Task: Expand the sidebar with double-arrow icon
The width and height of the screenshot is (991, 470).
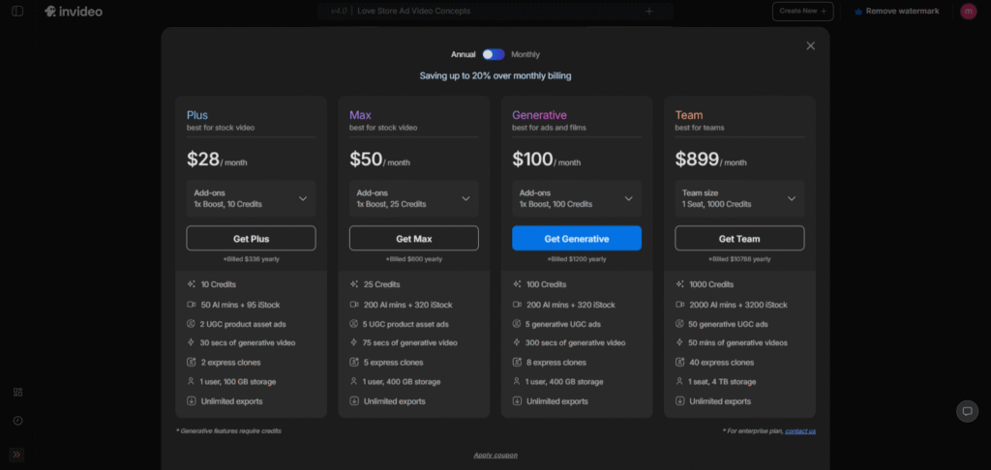Action: [17, 455]
